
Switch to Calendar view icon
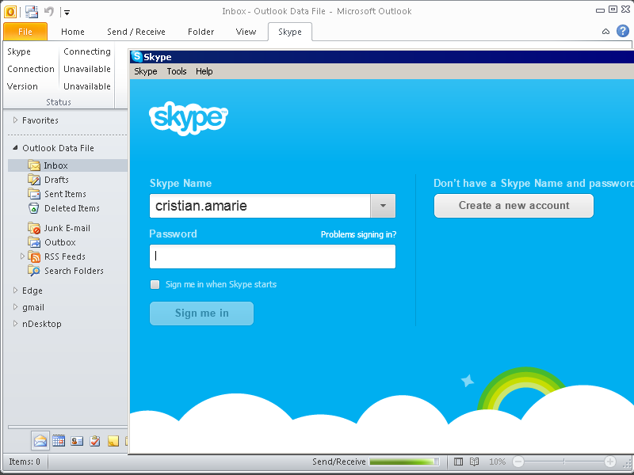[59, 441]
